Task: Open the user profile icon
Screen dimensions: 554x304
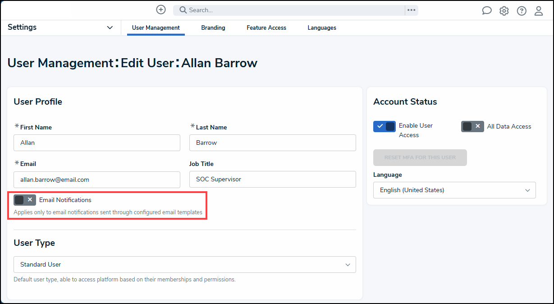Action: click(539, 11)
